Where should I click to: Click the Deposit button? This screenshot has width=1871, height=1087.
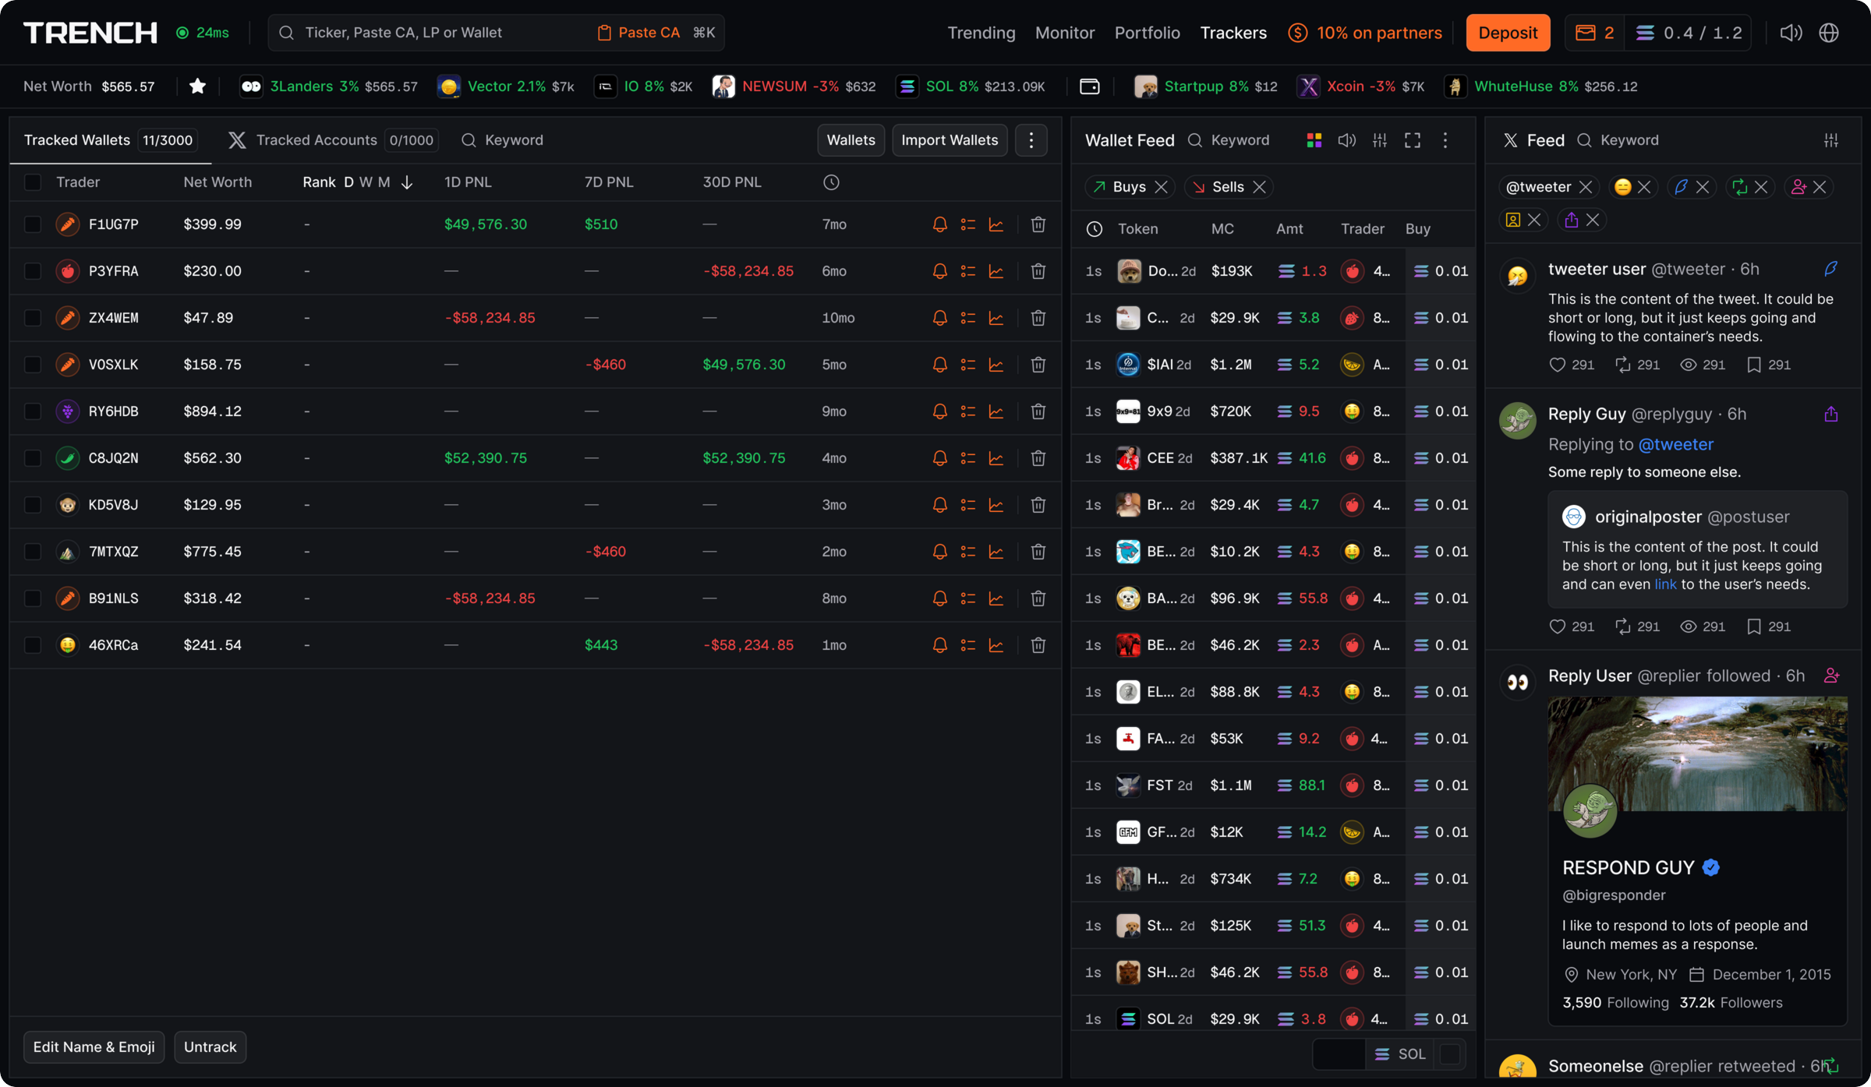pos(1507,33)
